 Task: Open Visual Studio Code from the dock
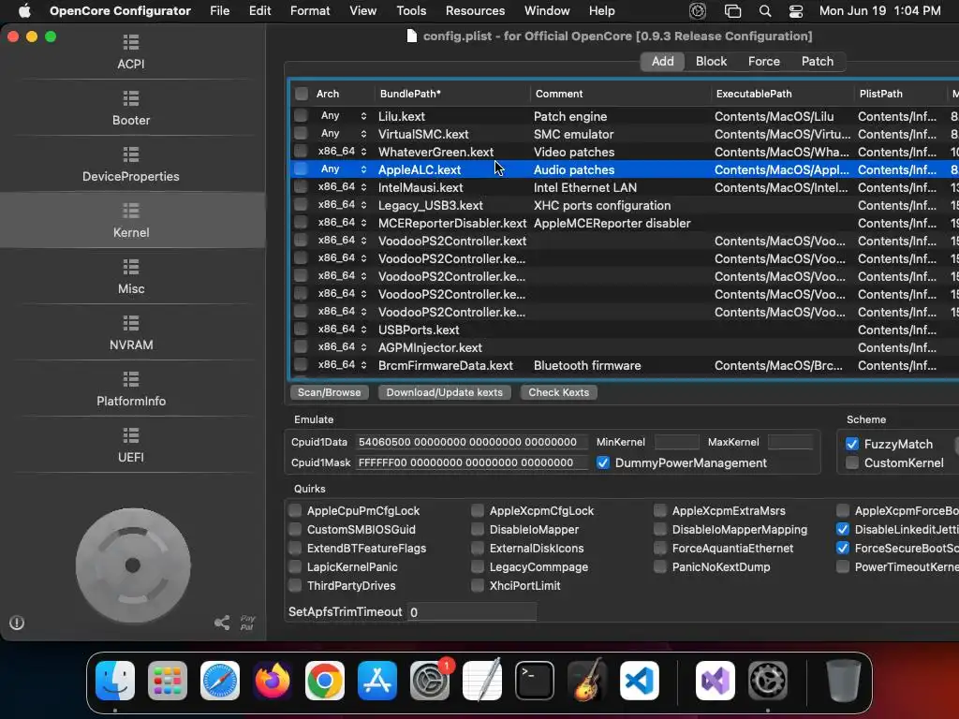pyautogui.click(x=640, y=680)
